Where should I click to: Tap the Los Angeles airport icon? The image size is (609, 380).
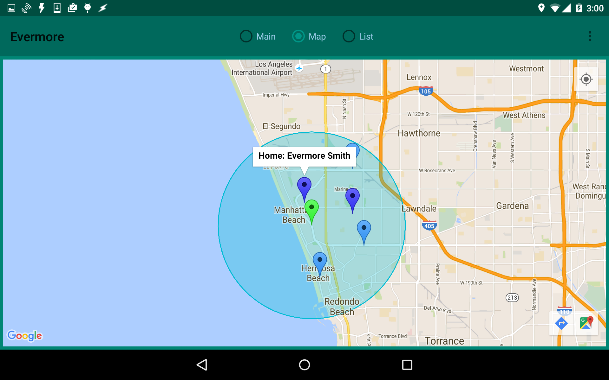point(299,68)
